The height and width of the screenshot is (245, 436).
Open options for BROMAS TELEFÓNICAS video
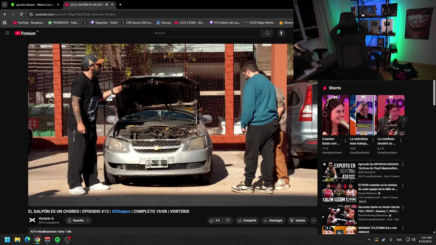pos(403,229)
